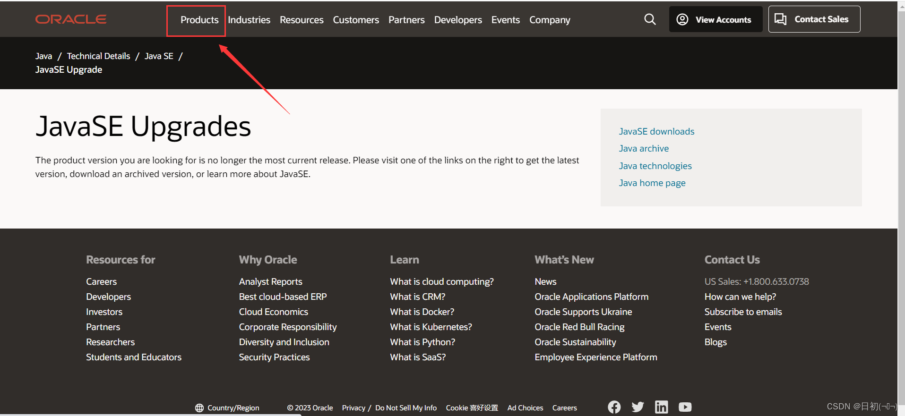The width and height of the screenshot is (905, 416).
Task: Open the Products menu
Action: pos(199,20)
